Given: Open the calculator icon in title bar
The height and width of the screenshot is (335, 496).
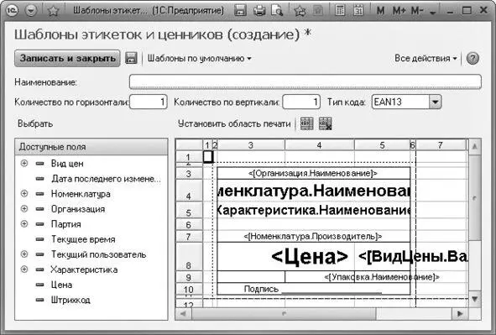Looking at the screenshot, I should [x=340, y=10].
